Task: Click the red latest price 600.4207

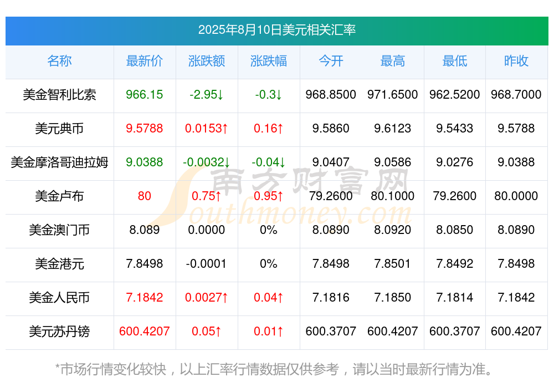Action: 145,332
